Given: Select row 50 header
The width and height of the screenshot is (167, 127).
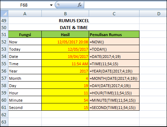Looking at the screenshot, I should 4,27.
